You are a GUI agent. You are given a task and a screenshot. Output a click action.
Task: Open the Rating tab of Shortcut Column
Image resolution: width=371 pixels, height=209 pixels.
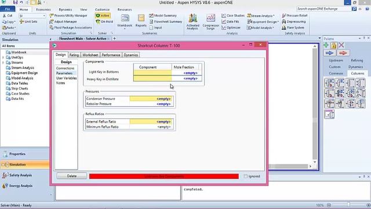tap(74, 55)
